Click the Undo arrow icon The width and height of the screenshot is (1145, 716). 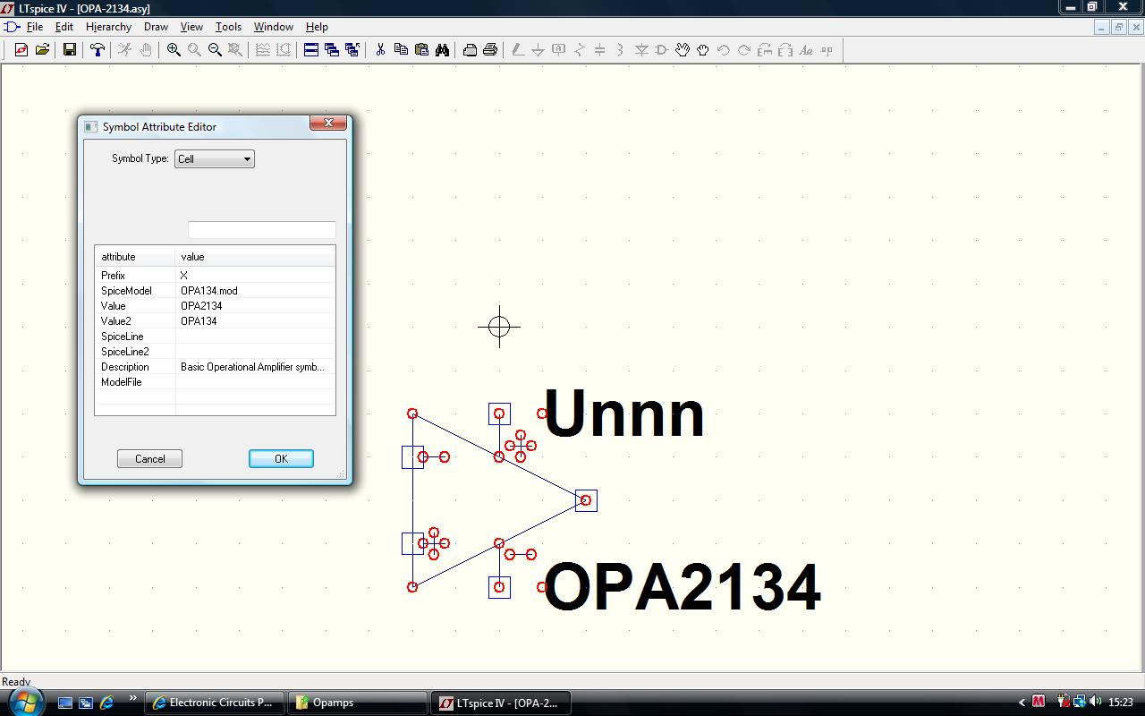[x=724, y=50]
